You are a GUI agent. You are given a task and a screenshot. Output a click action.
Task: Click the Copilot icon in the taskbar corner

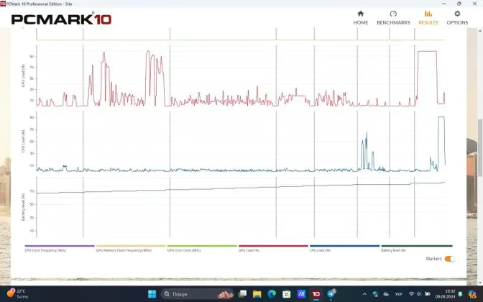[472, 294]
